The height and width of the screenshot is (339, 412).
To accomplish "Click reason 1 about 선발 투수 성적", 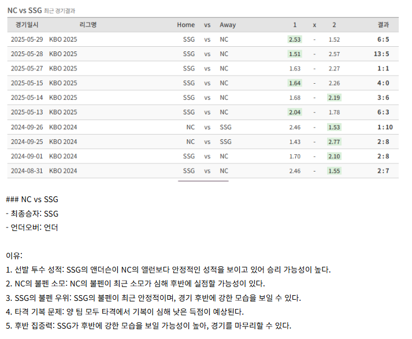I will pos(168,270).
